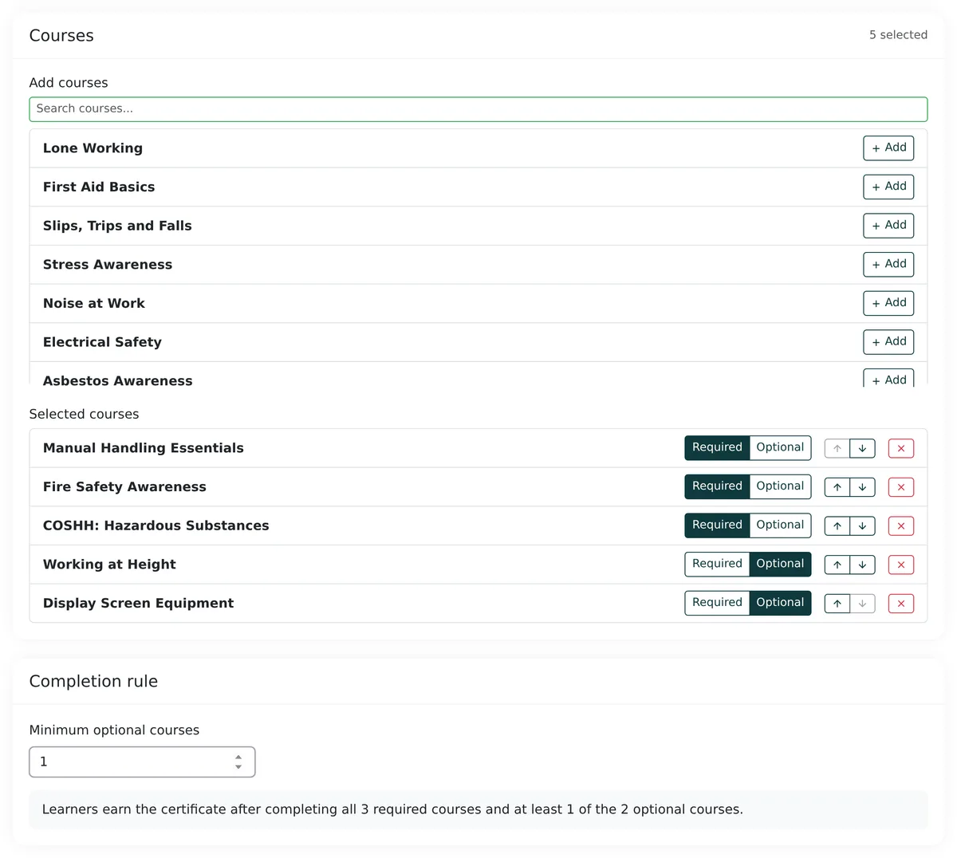957x858 pixels.
Task: Add the Asbestos Awareness course
Action: [x=888, y=378]
